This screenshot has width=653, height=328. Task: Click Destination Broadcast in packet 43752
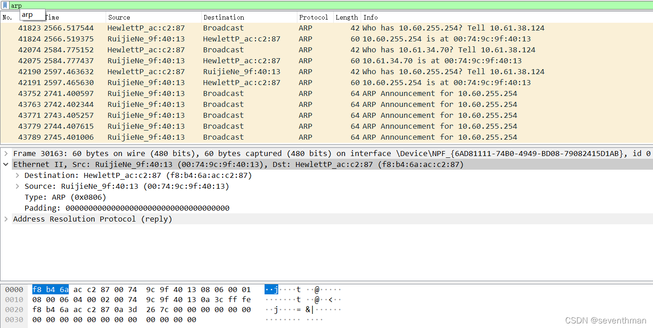click(224, 93)
